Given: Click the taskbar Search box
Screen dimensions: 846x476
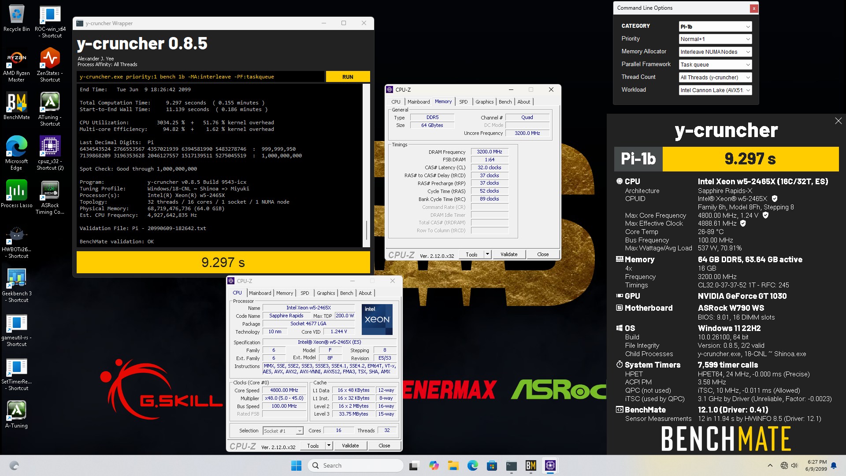Looking at the screenshot, I should coord(356,465).
